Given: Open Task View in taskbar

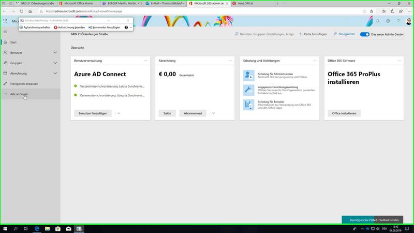Looking at the screenshot, I should [x=26, y=229].
